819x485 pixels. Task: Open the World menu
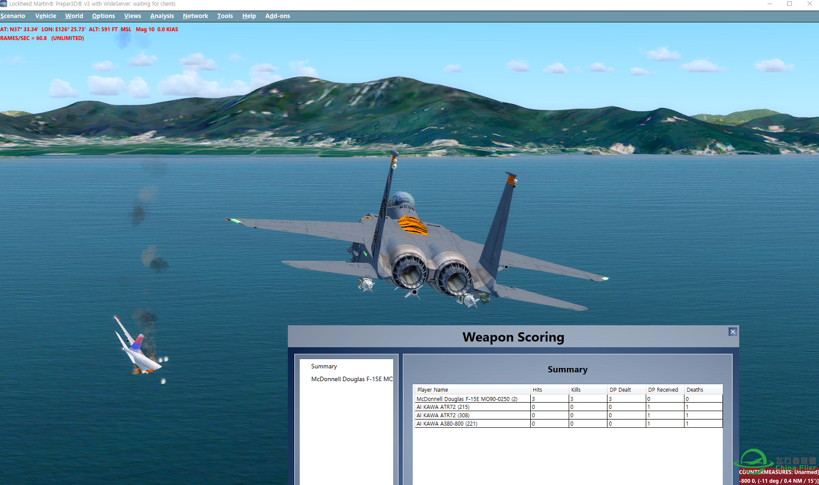(74, 16)
